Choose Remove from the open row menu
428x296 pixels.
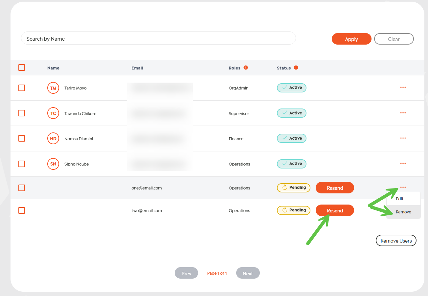point(403,212)
